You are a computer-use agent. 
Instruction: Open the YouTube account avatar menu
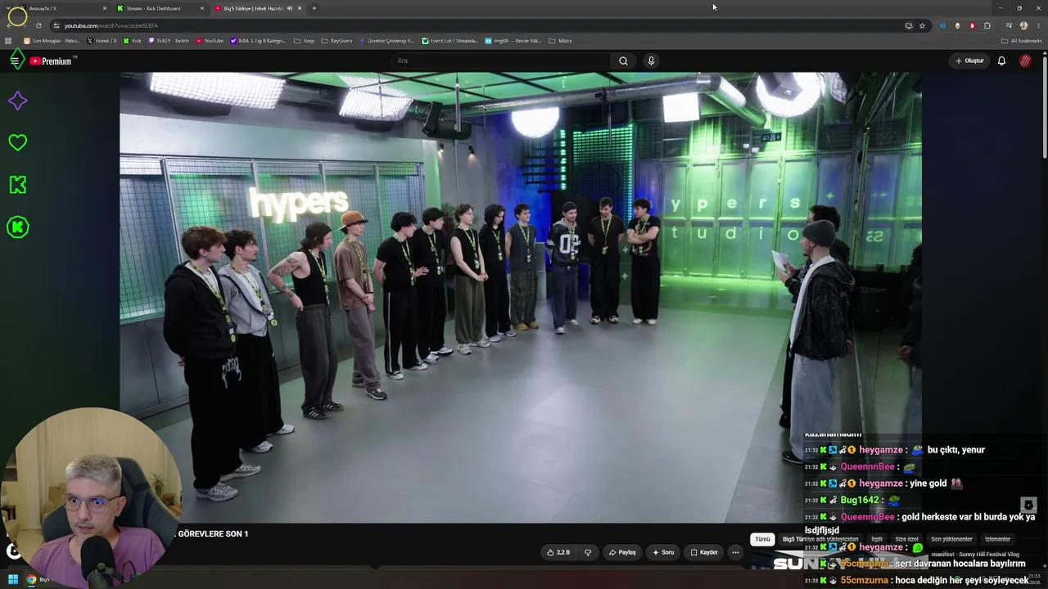(x=1025, y=61)
